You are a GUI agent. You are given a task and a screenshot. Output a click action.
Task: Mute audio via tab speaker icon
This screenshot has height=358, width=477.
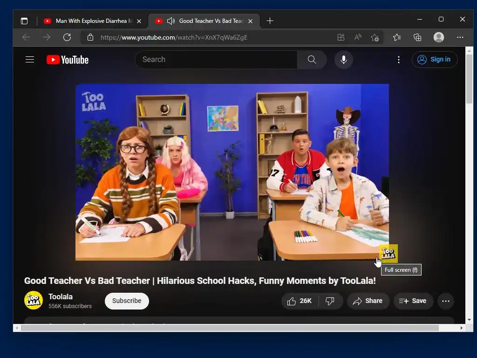[x=171, y=21]
